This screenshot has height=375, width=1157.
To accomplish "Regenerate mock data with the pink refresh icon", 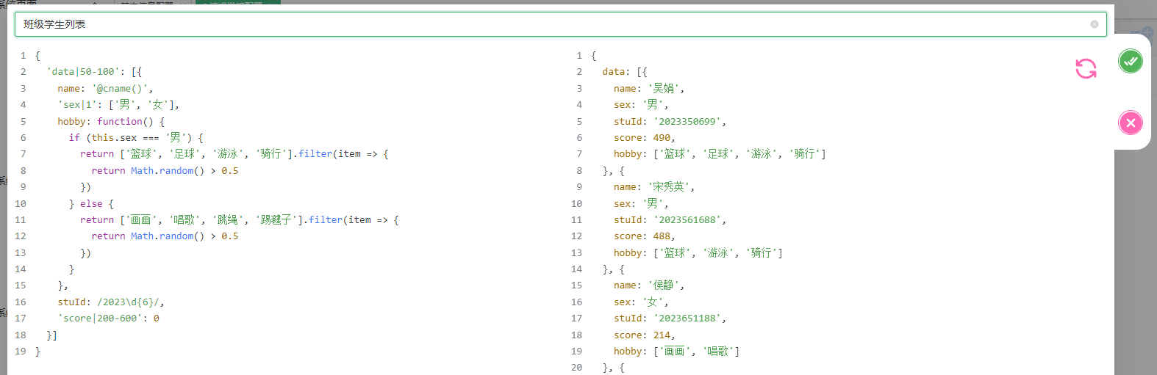I will click(1086, 69).
